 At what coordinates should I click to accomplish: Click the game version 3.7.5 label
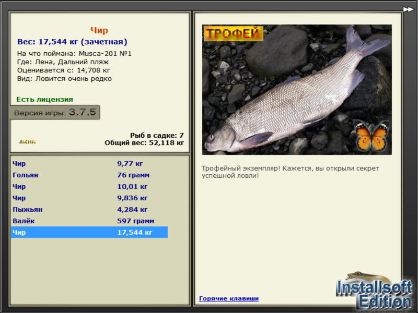(x=55, y=112)
